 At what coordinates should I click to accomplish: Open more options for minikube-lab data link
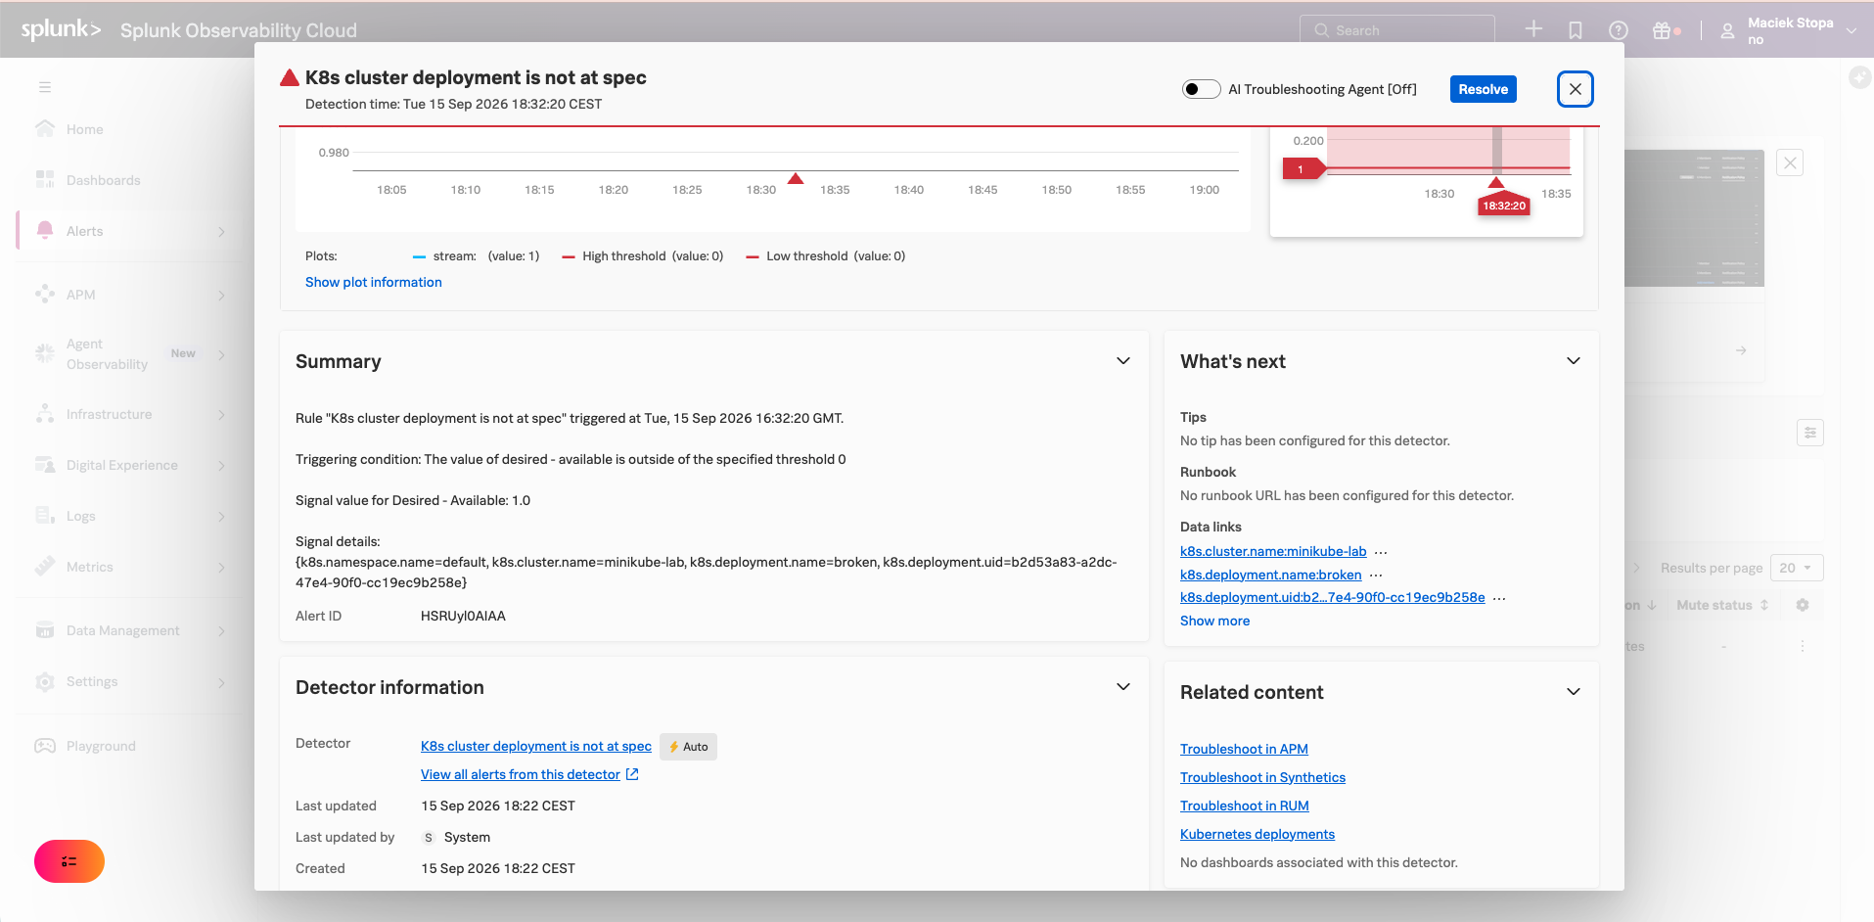tap(1381, 552)
